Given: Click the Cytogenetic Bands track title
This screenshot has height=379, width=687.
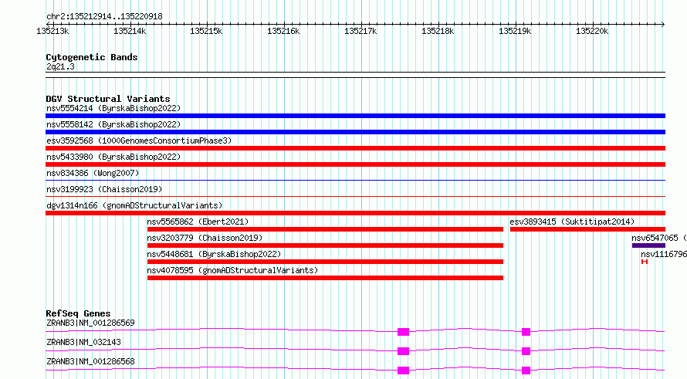Looking at the screenshot, I should [92, 57].
